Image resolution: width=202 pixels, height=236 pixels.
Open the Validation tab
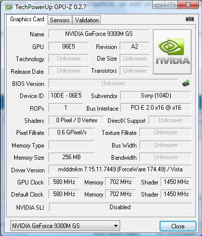click(x=87, y=20)
